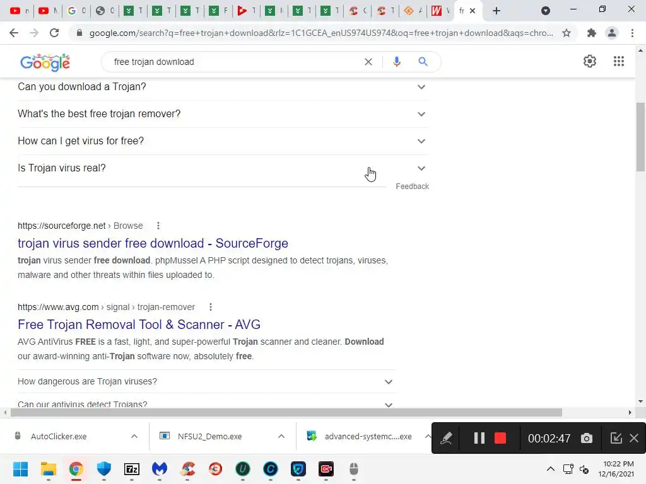Open Malwarebytes from the taskbar
646x484 pixels.
(160, 469)
